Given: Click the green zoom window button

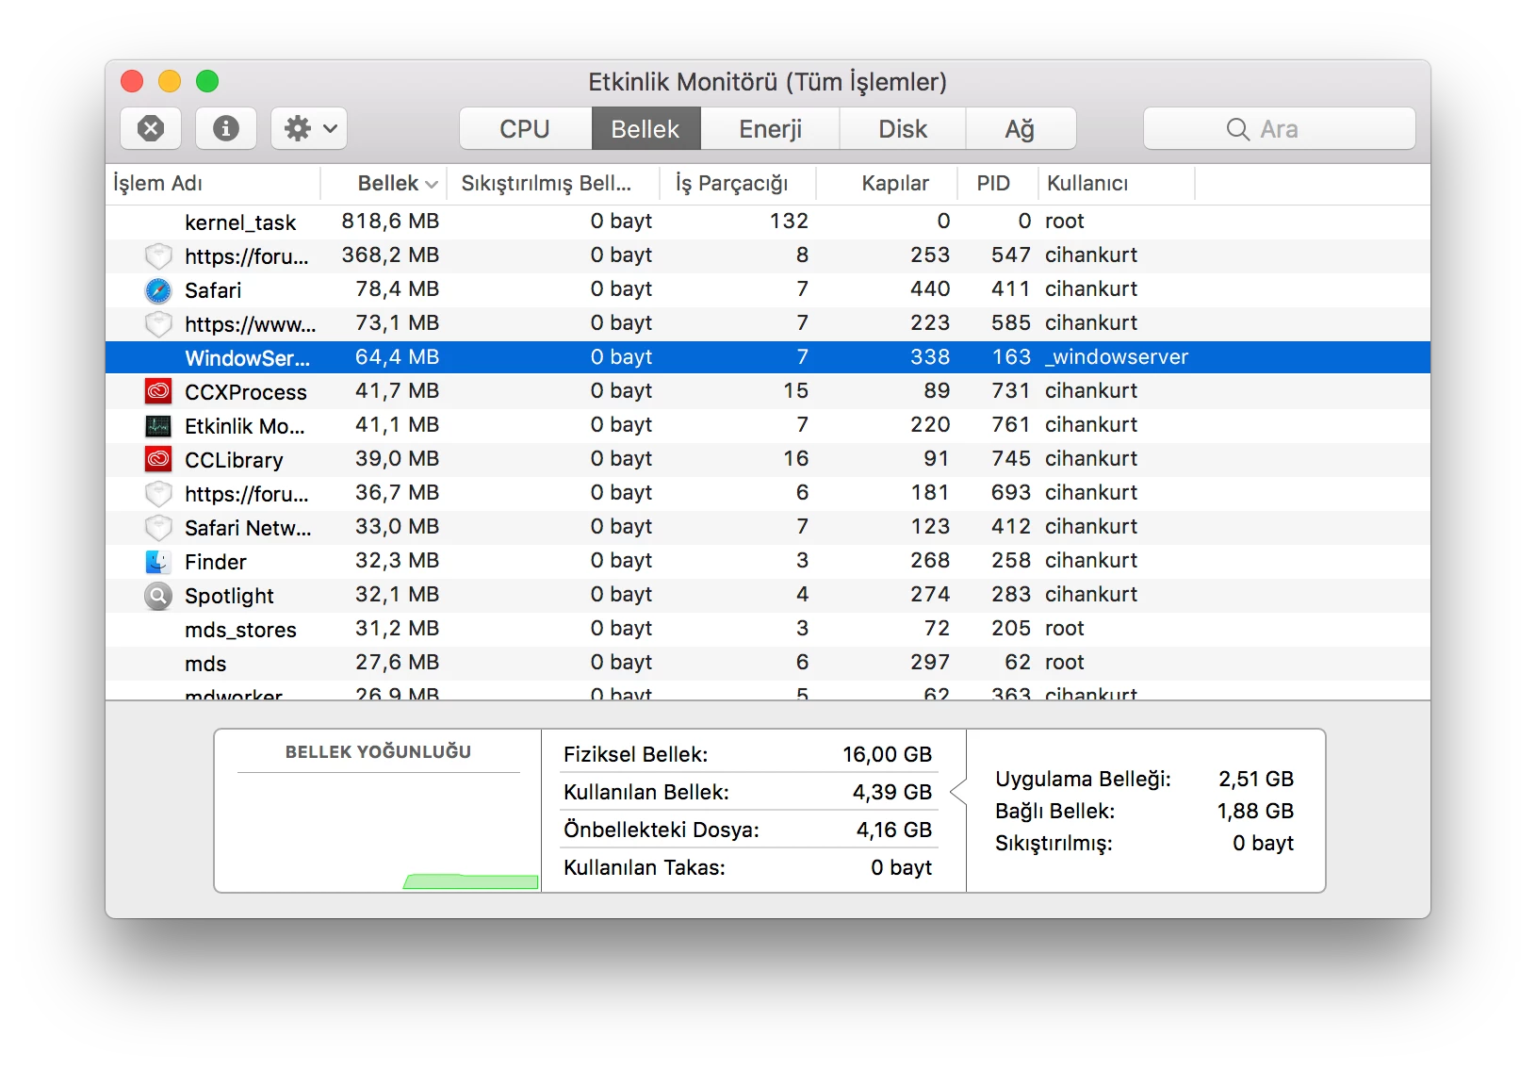Looking at the screenshot, I should 207,81.
